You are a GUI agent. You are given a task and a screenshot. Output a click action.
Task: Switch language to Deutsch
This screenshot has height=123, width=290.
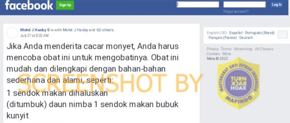(x=246, y=38)
